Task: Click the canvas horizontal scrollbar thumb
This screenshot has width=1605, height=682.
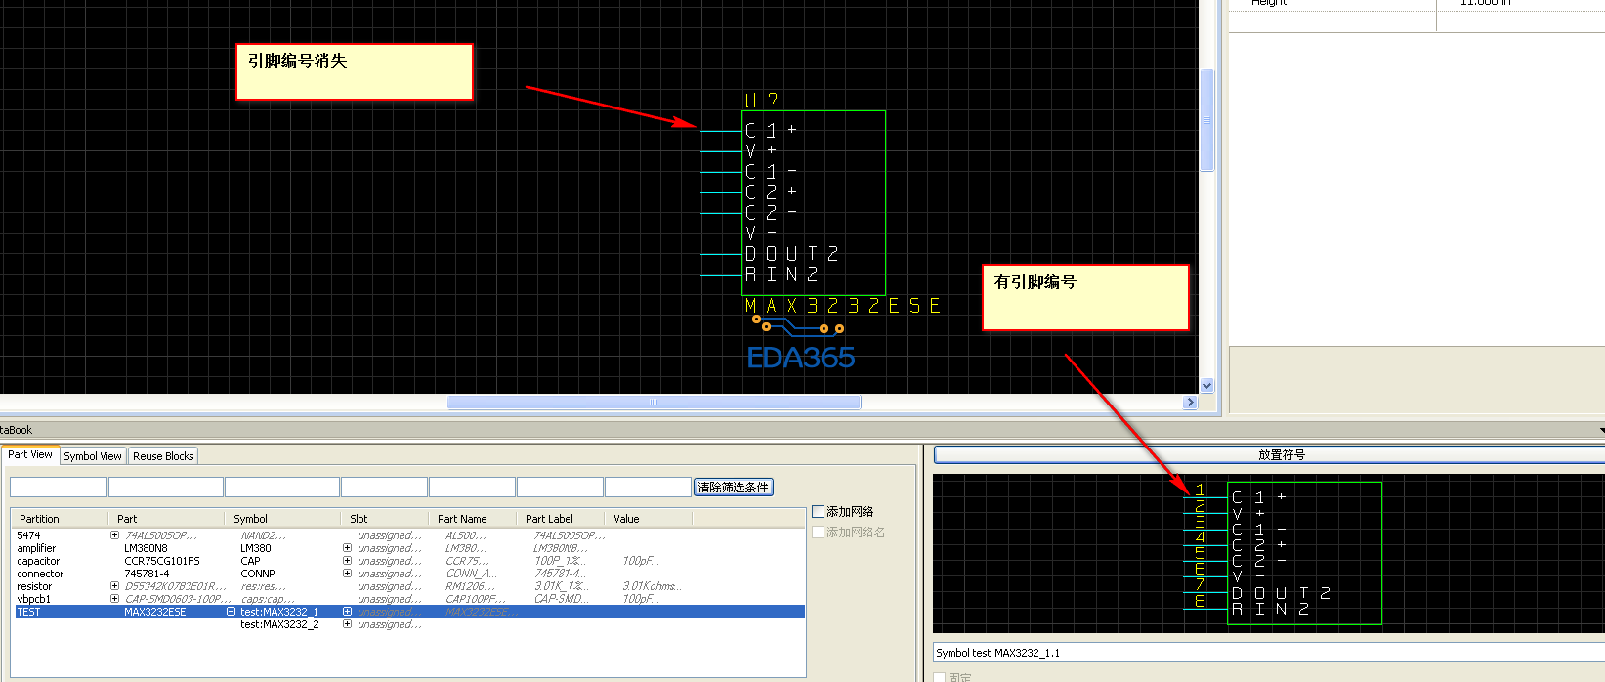Action: (x=654, y=402)
